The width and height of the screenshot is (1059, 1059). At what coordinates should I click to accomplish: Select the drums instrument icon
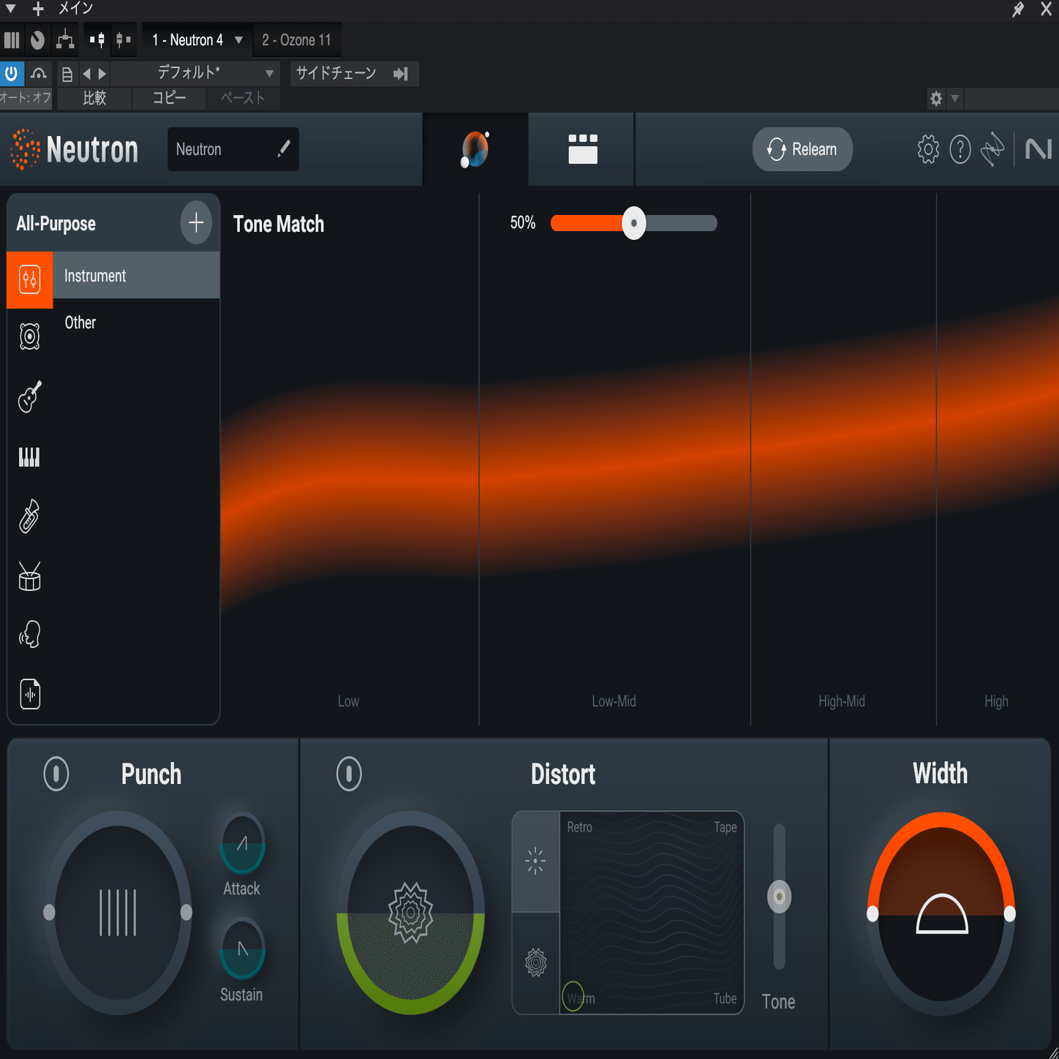[x=29, y=576]
